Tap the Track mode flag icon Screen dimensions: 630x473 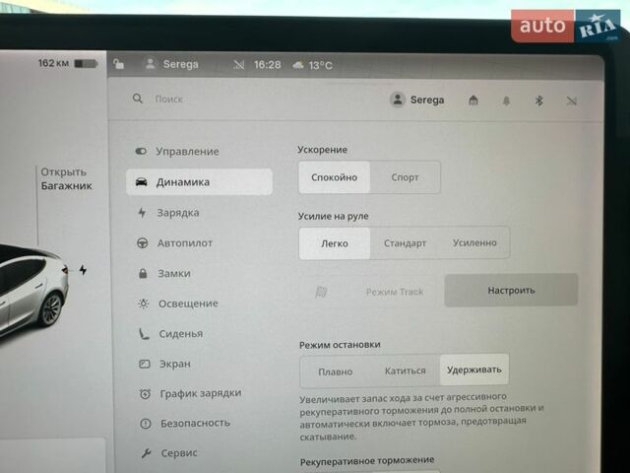322,292
